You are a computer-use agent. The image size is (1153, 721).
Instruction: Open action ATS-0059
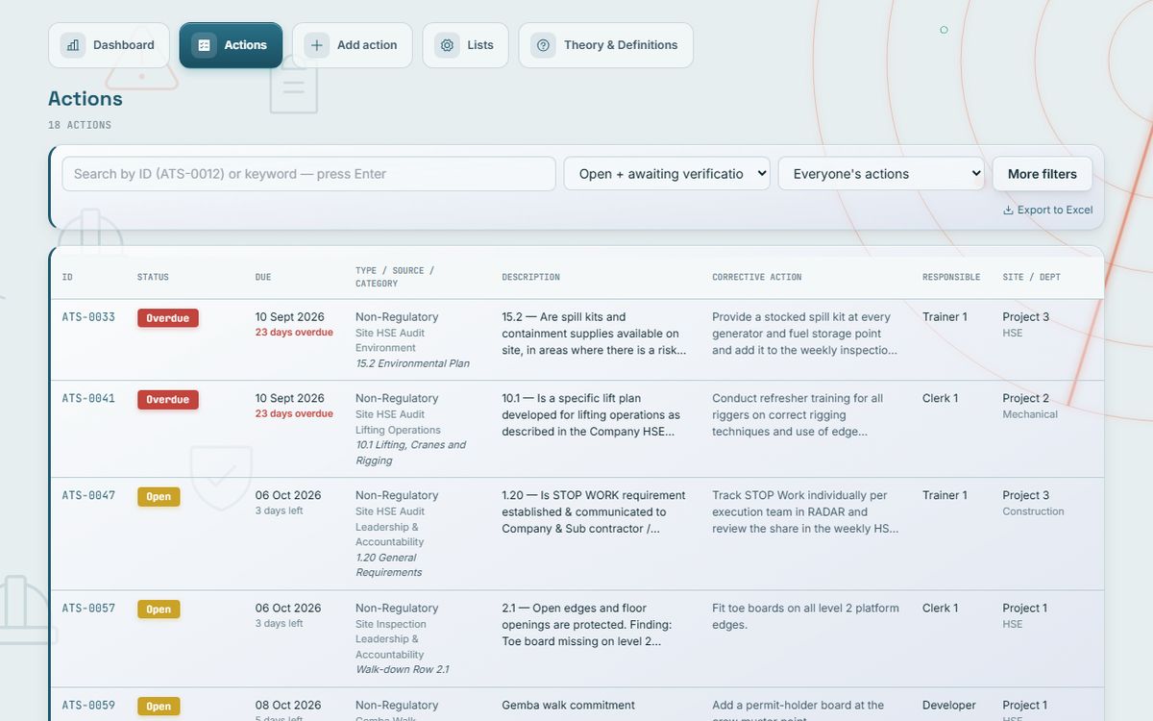click(88, 706)
